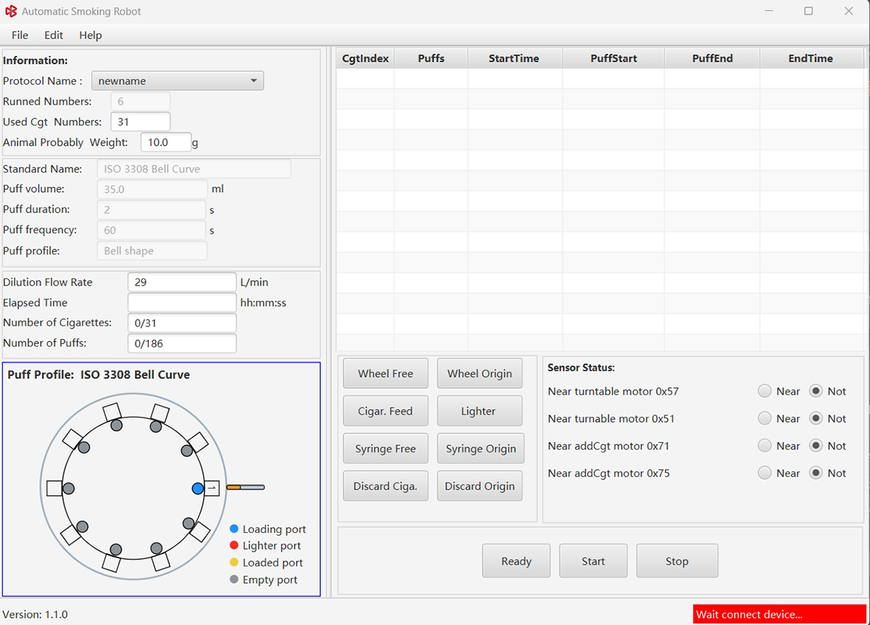Click the Wheel Origin button

pyautogui.click(x=479, y=373)
